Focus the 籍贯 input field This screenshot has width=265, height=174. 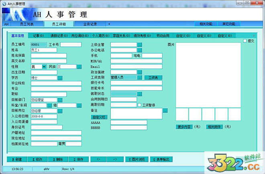pos(74,144)
